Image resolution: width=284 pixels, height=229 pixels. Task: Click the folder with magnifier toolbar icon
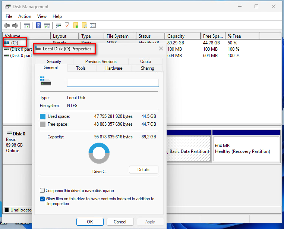pos(84,26)
